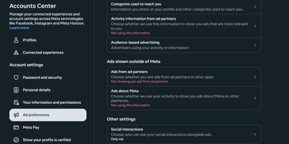The image size is (289, 144).
Task: Go to Personal details settings
Action: [x=36, y=90]
